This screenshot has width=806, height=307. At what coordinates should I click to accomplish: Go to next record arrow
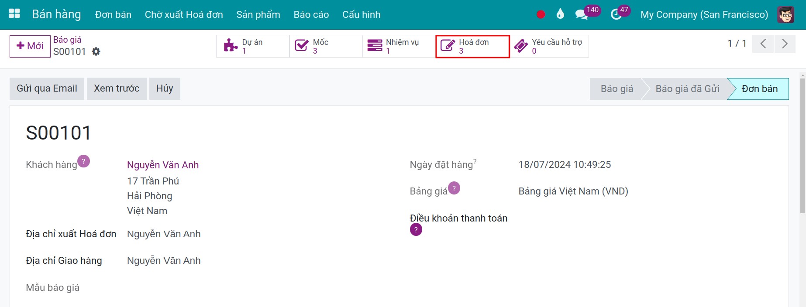(785, 44)
